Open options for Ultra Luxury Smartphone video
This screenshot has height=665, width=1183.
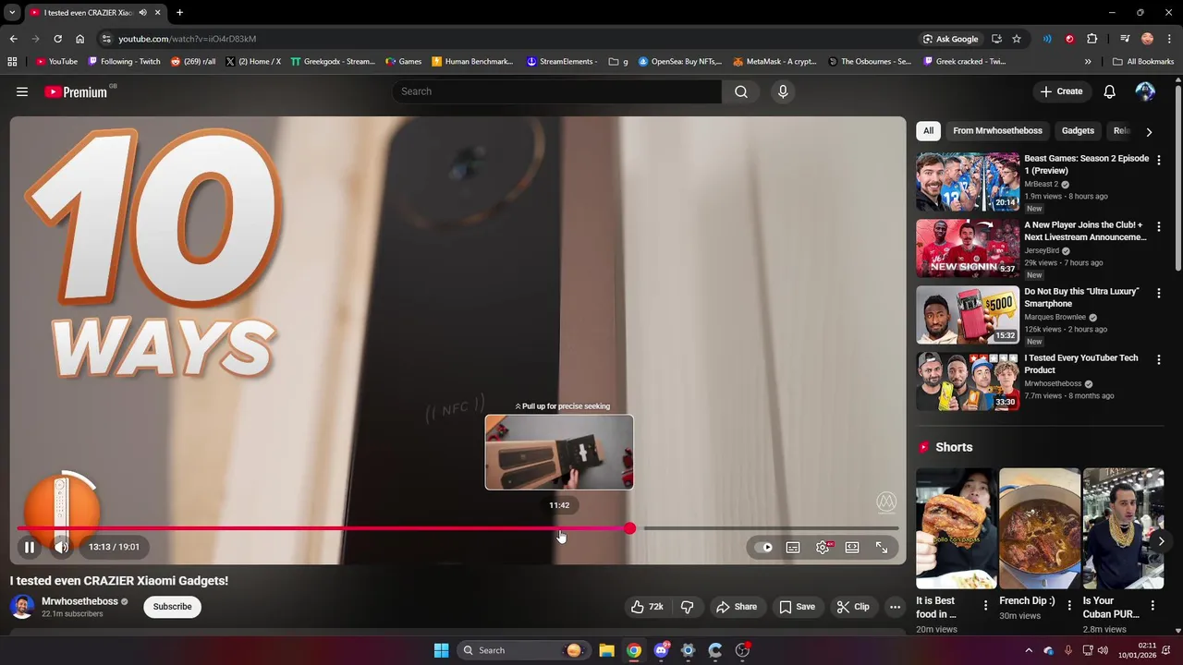coord(1159,293)
